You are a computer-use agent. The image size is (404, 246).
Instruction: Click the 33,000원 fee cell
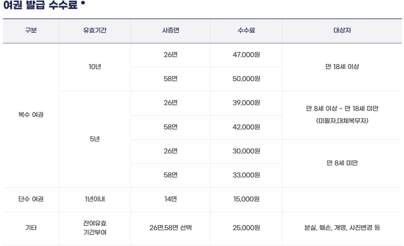[x=246, y=175]
